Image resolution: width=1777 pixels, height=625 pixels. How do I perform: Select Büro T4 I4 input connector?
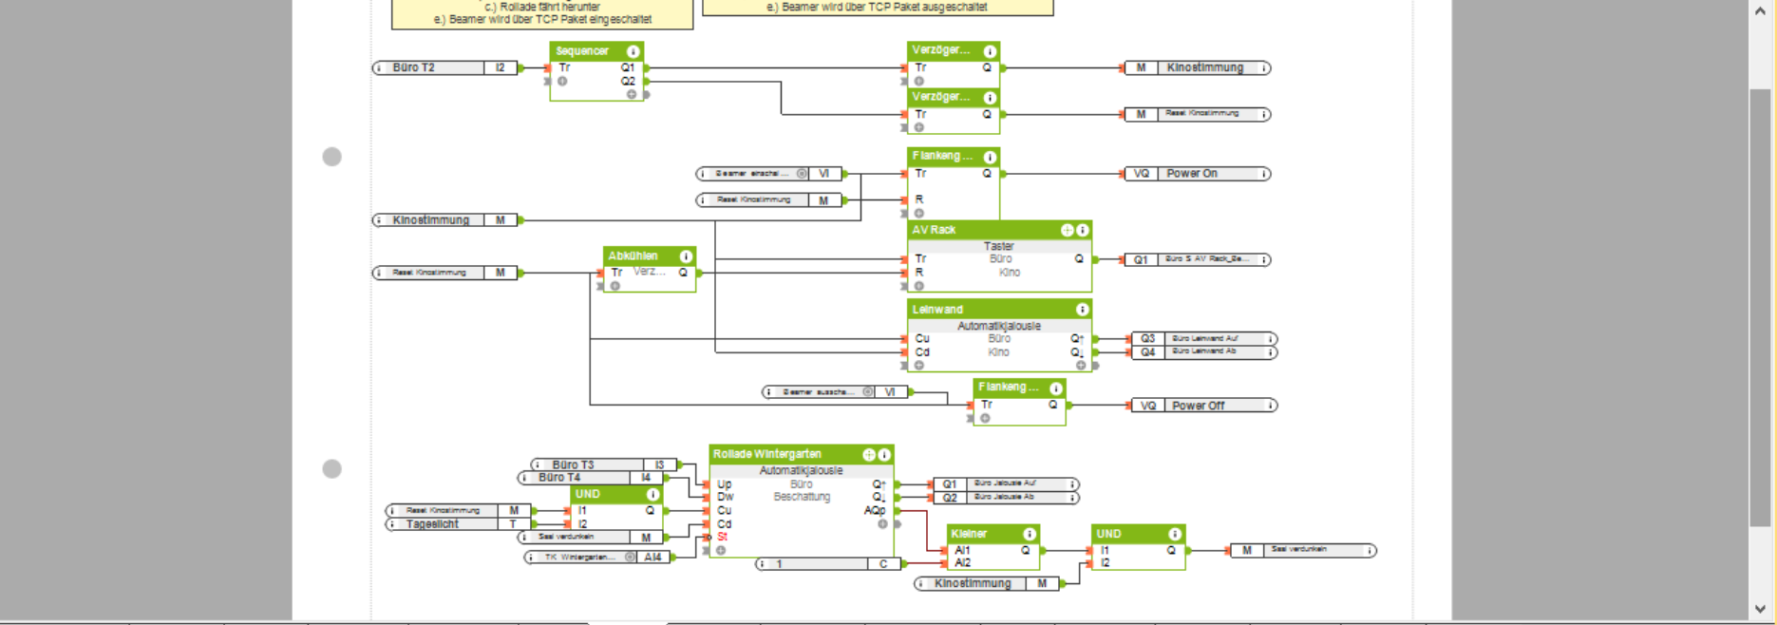tap(591, 478)
